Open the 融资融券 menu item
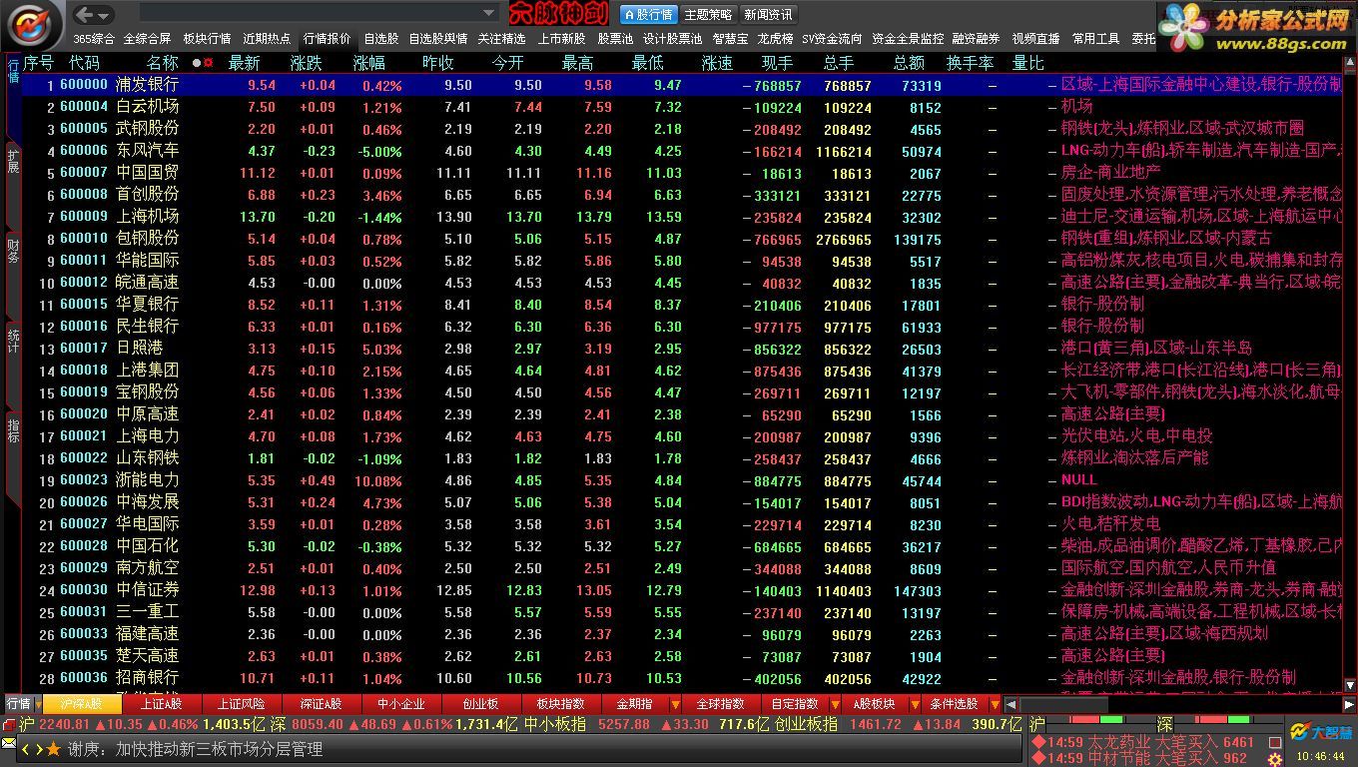 [976, 39]
